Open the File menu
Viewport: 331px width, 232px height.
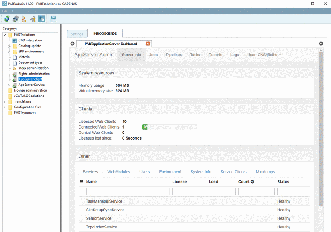(x=5, y=11)
